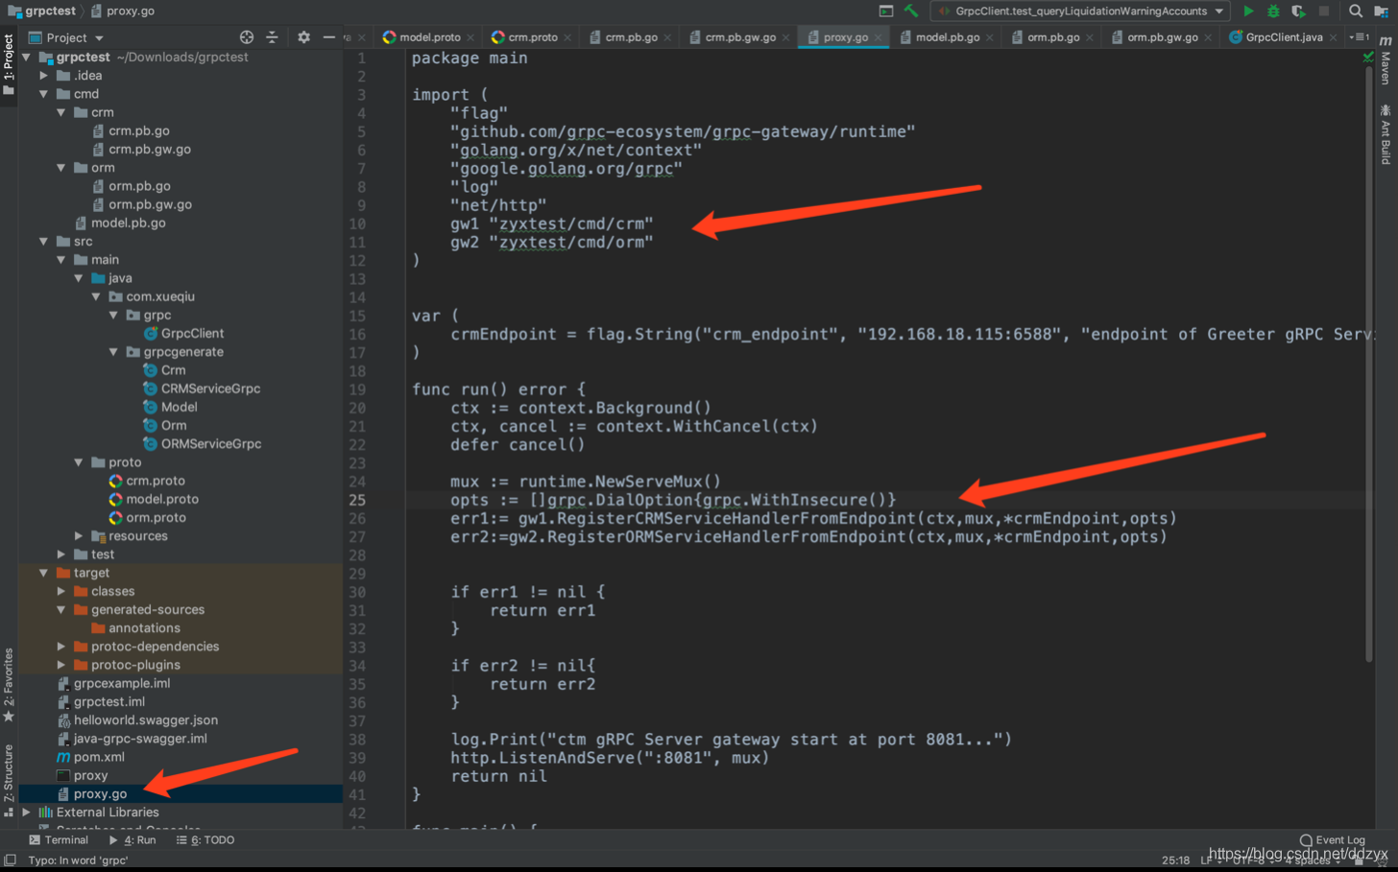Open the Maven tool window sidebar button
The width and height of the screenshot is (1398, 872).
coord(1386,59)
